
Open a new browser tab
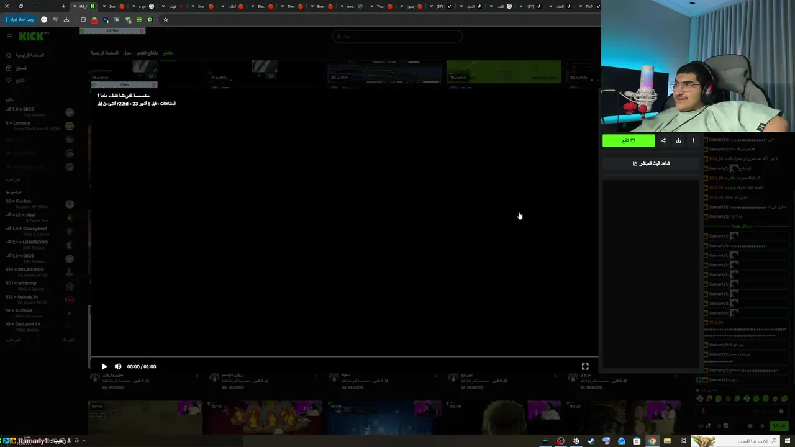point(63,6)
